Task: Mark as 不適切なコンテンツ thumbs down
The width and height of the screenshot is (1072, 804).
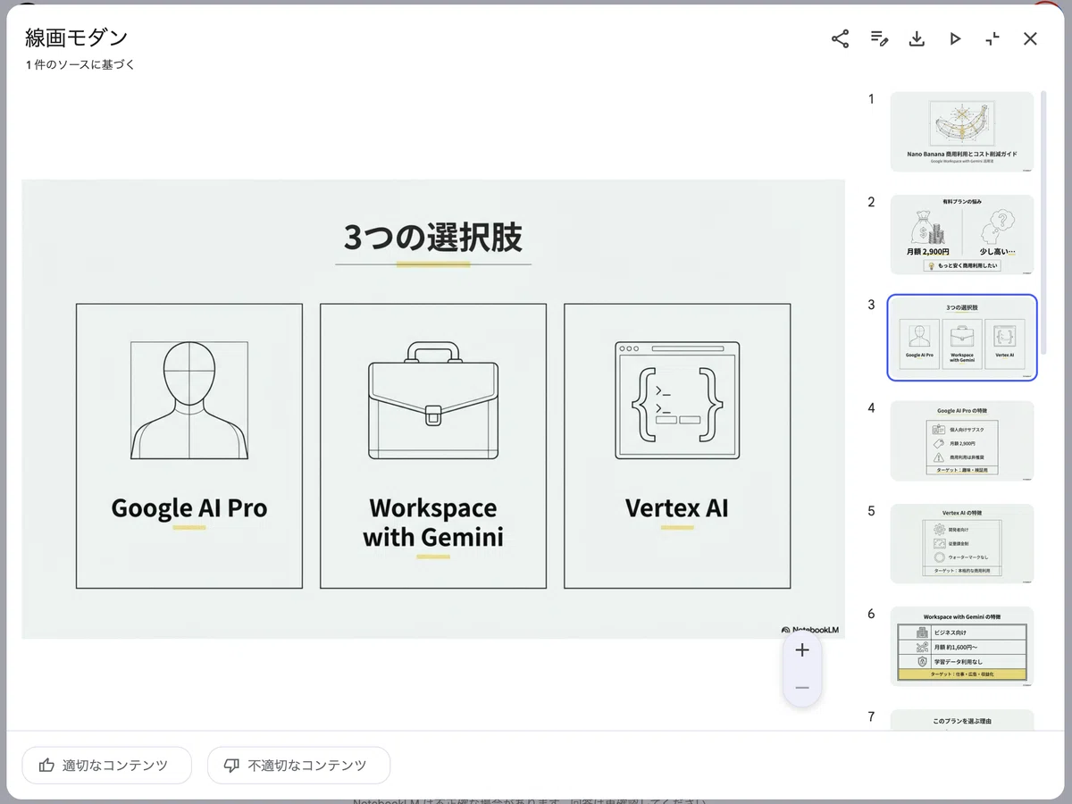Action: pos(299,766)
